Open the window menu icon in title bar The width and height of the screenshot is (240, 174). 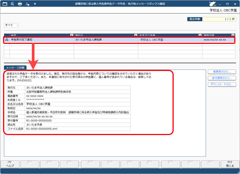5,4
